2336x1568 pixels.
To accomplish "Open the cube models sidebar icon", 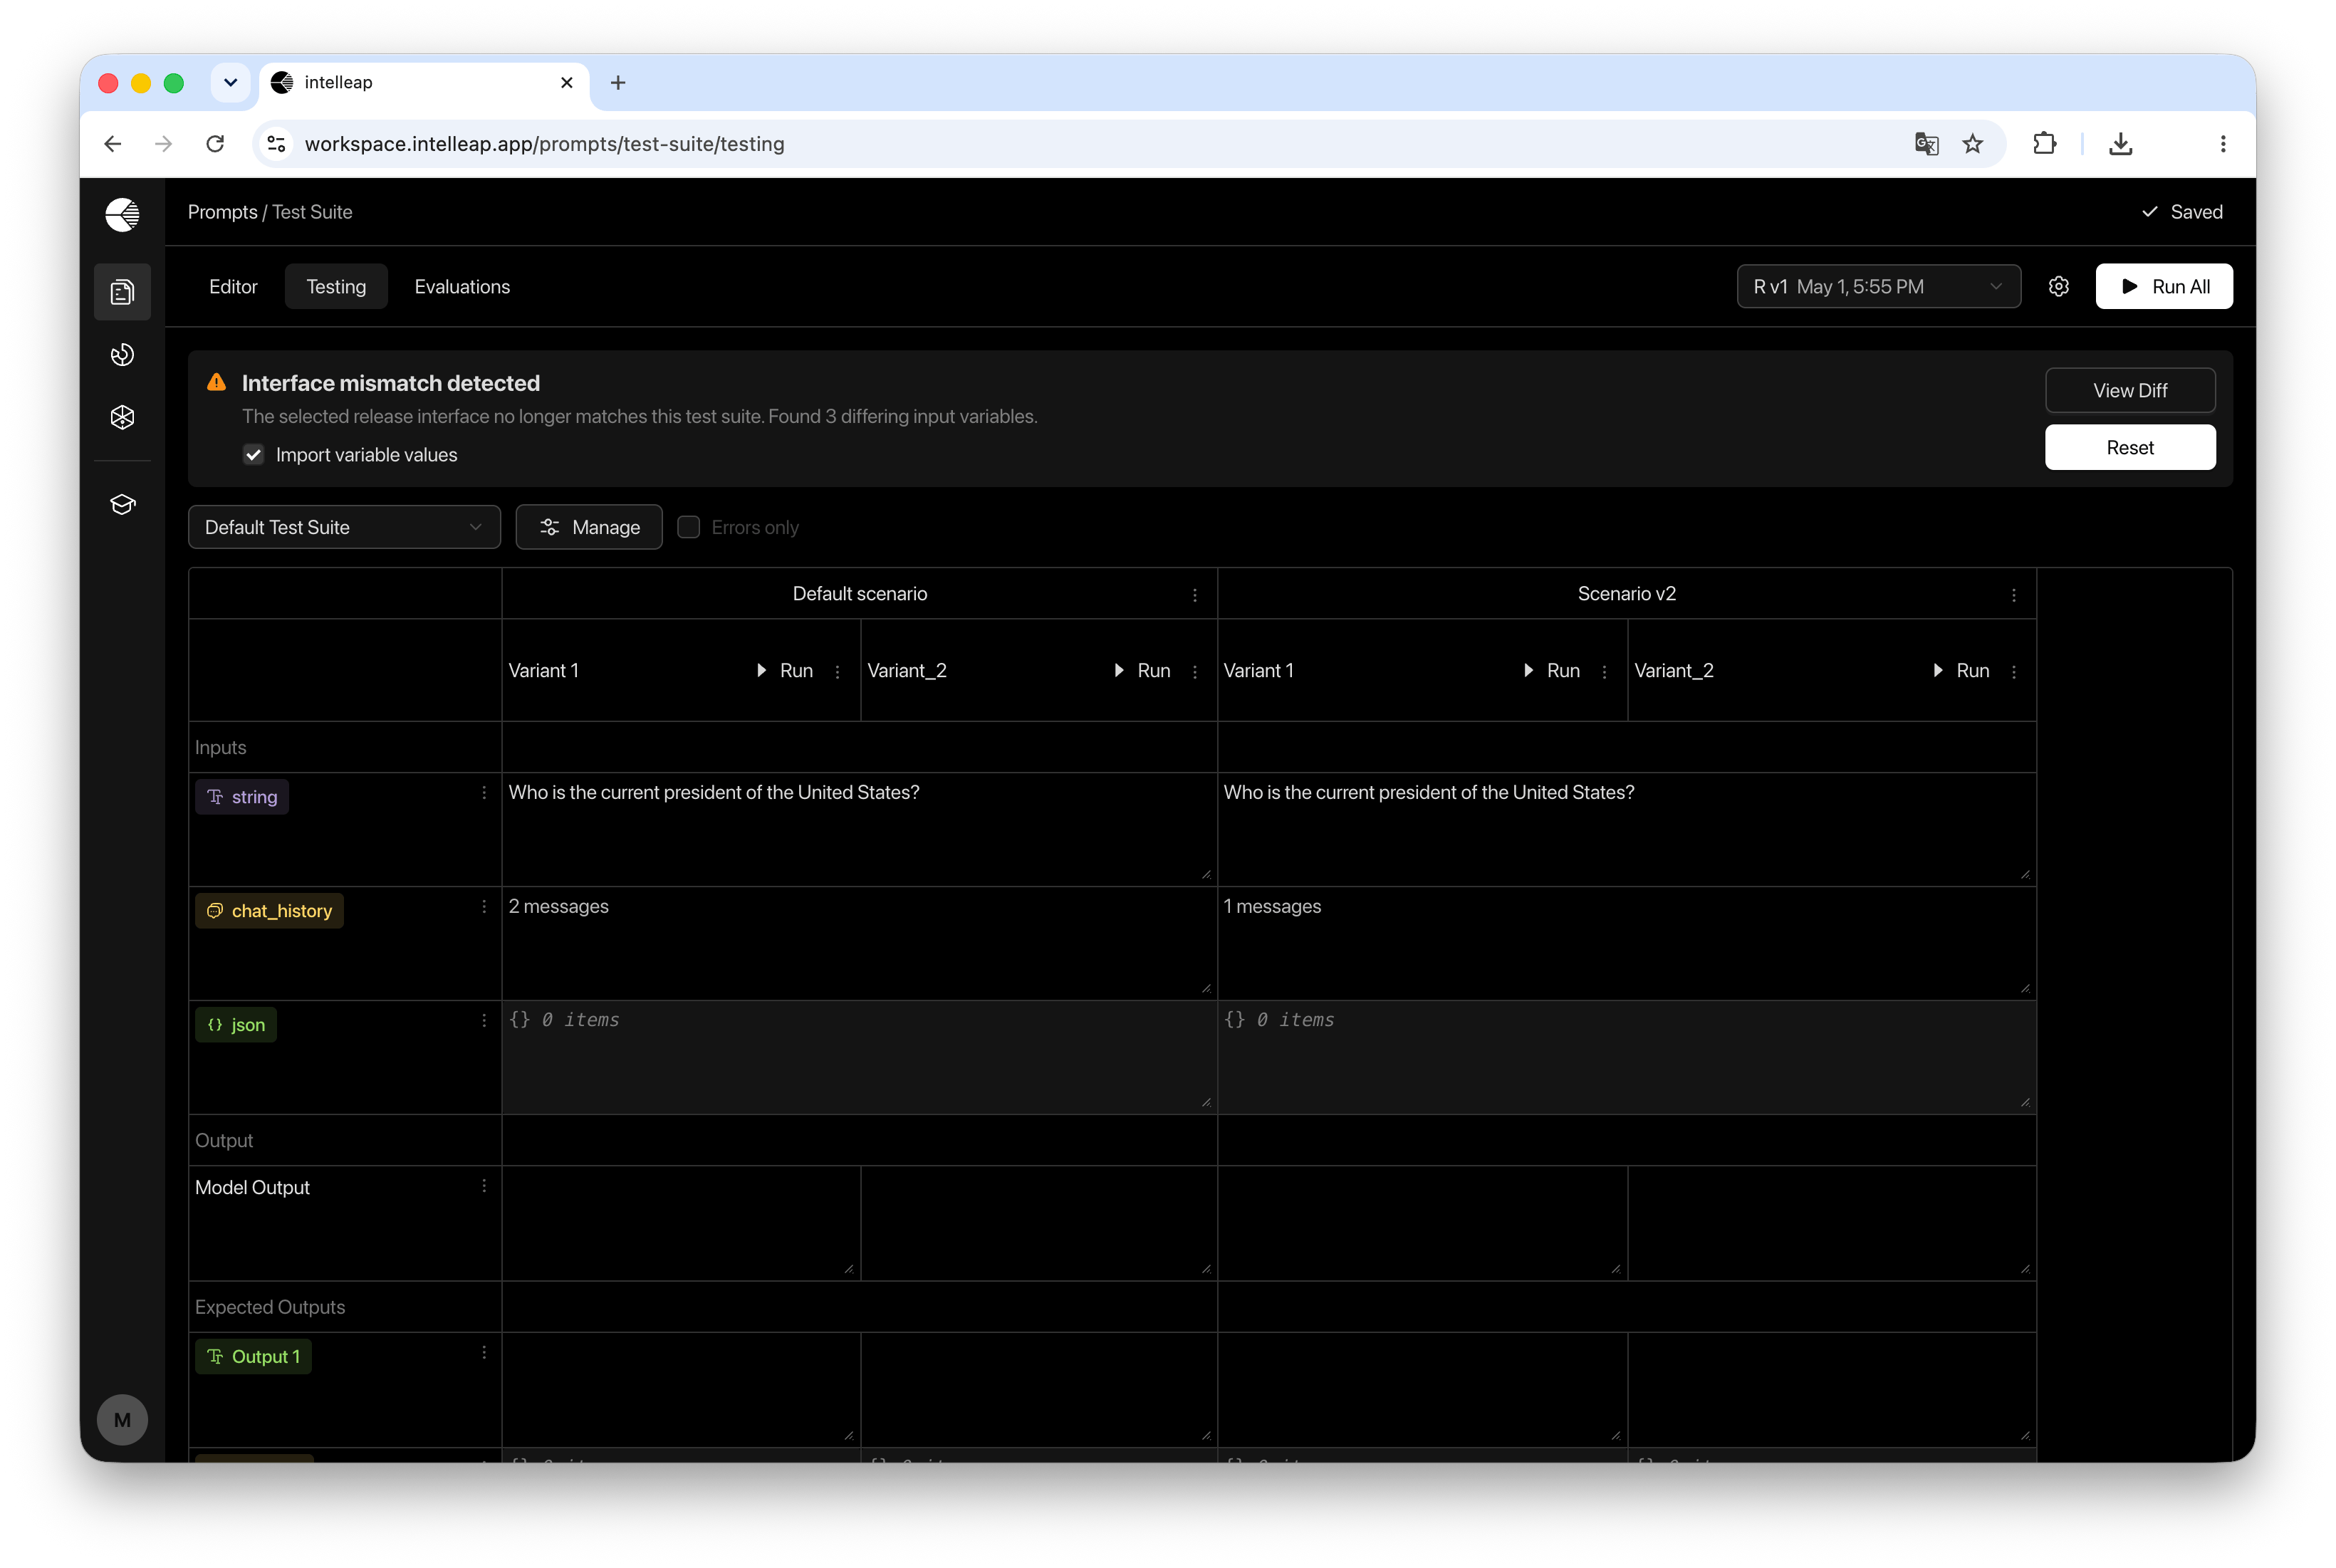I will (122, 417).
